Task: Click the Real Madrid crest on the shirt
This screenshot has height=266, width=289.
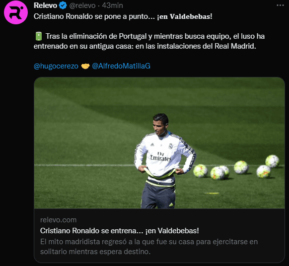Action: (x=170, y=146)
